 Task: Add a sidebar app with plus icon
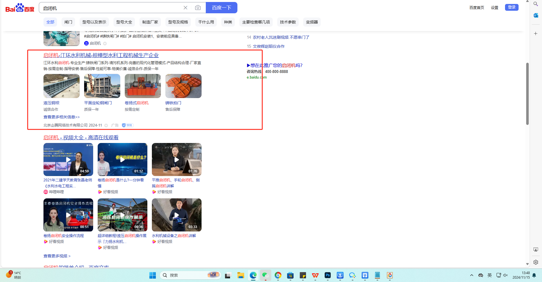(x=536, y=34)
